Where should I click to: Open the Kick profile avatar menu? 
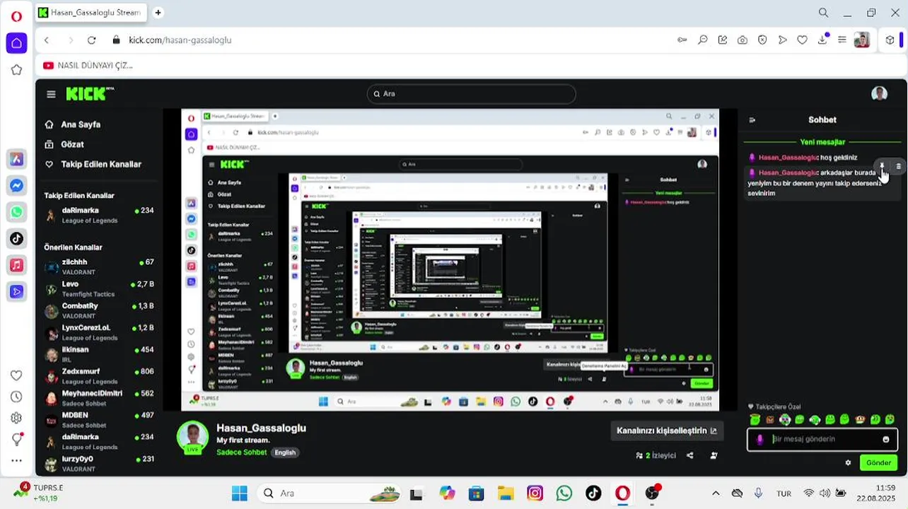(879, 94)
